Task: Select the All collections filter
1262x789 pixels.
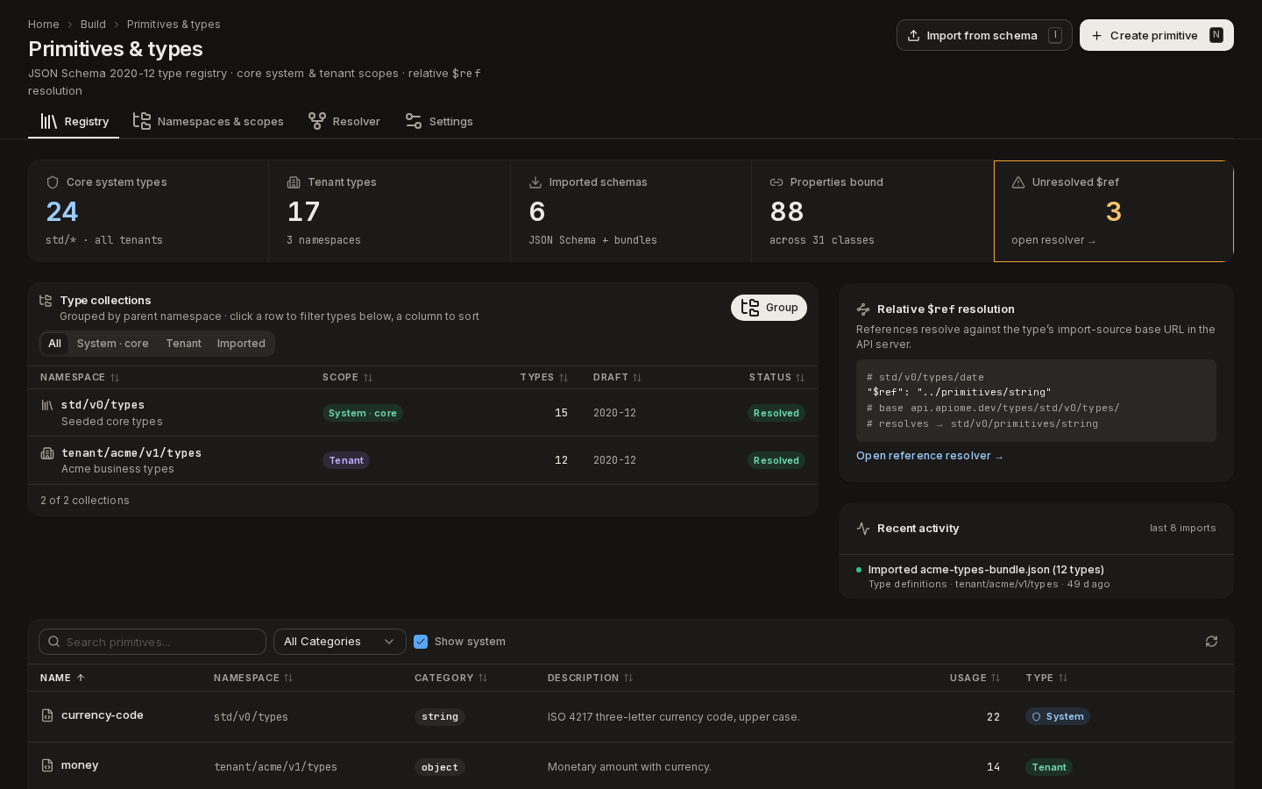Action: click(x=54, y=344)
